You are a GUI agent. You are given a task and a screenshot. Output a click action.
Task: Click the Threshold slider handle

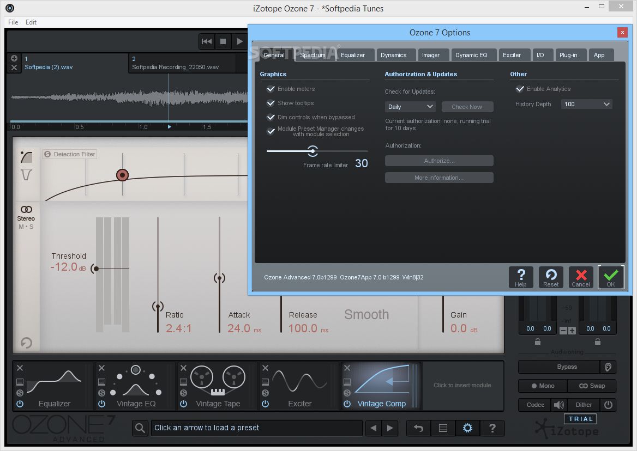[96, 269]
